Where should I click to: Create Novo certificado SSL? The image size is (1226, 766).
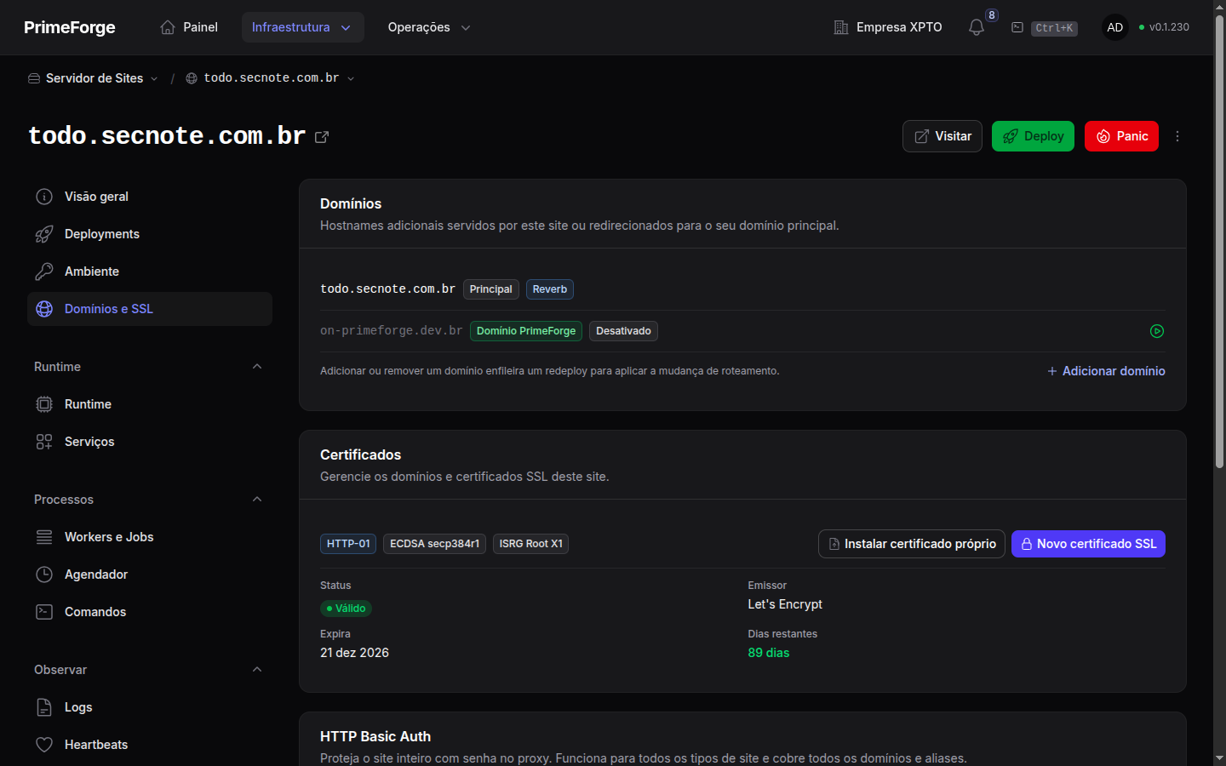(x=1088, y=544)
